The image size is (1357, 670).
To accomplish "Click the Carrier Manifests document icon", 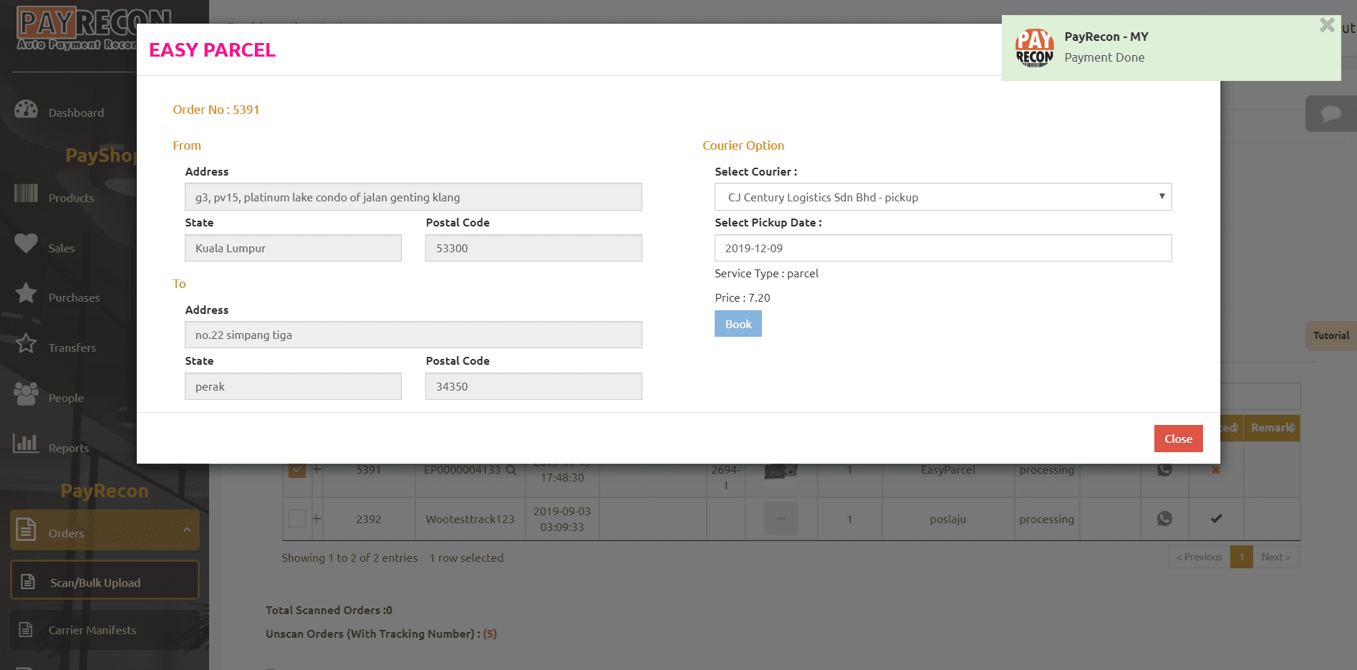I will [x=26, y=629].
